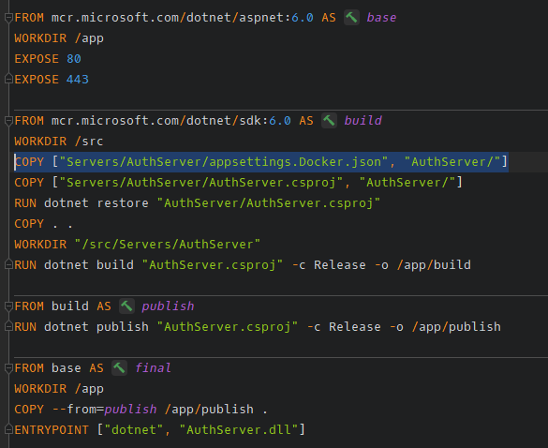The height and width of the screenshot is (448, 548).
Task: Click the AuthServer.dll entrypoint argument
Action: (x=238, y=430)
